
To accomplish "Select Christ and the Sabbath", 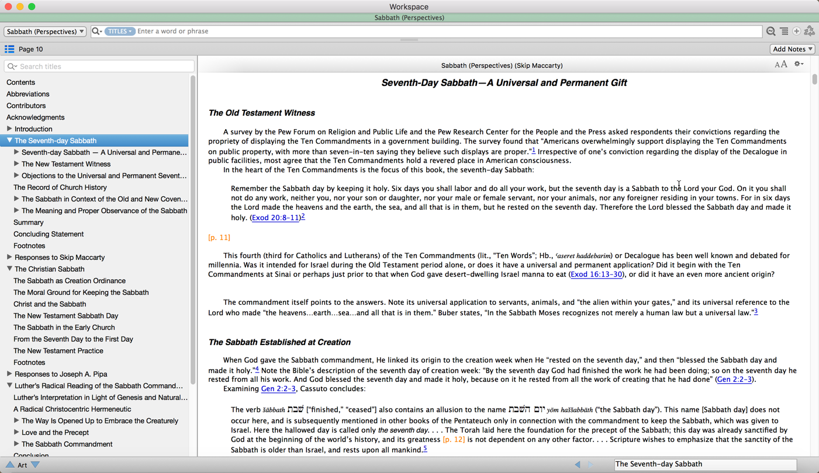I will (x=50, y=304).
